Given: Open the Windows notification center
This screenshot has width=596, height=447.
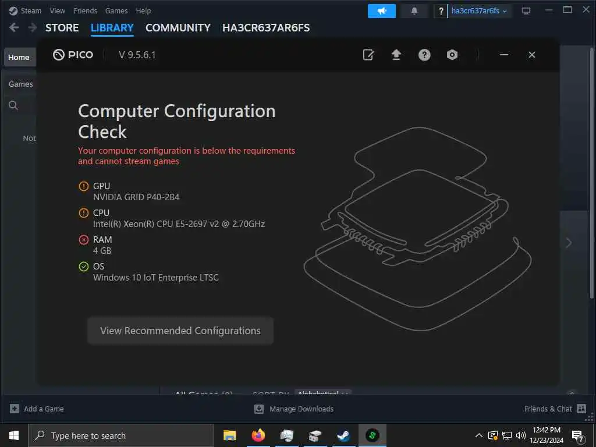Looking at the screenshot, I should 578,437.
